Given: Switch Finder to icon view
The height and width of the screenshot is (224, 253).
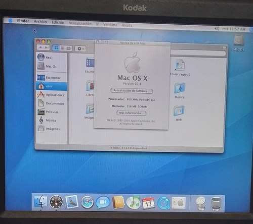Looking at the screenshot, I should tap(56, 48).
